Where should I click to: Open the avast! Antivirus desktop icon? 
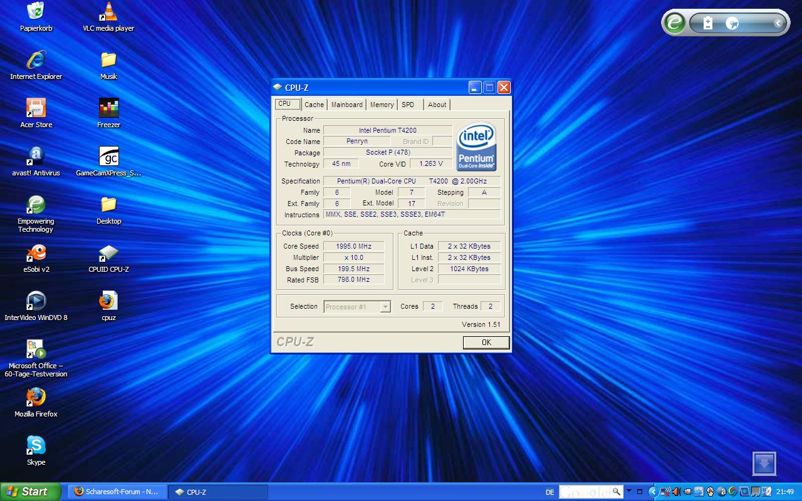(36, 157)
